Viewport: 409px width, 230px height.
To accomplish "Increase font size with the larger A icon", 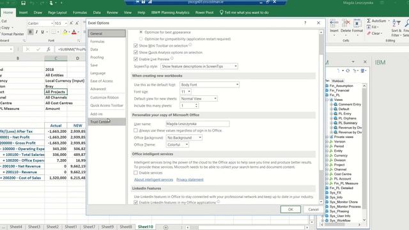I will 71,23.
